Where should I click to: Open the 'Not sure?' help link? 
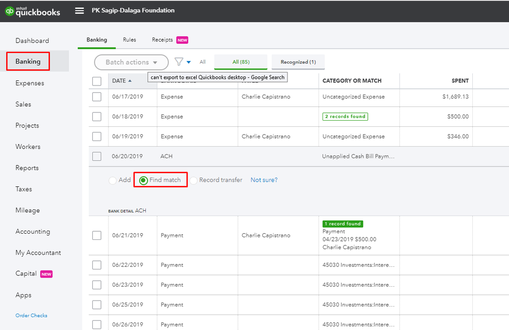(x=264, y=180)
